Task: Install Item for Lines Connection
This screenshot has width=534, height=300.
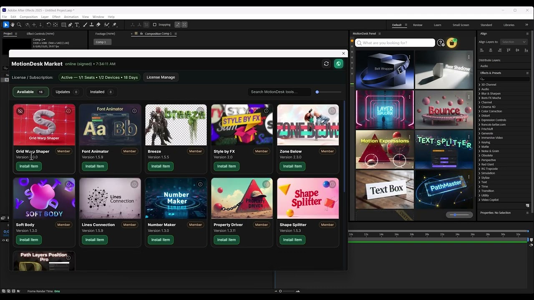Action: [95, 240]
